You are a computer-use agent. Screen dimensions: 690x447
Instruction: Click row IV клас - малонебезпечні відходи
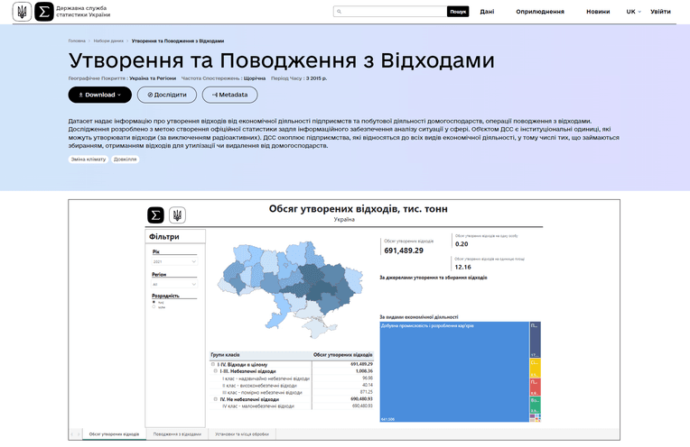(292, 406)
